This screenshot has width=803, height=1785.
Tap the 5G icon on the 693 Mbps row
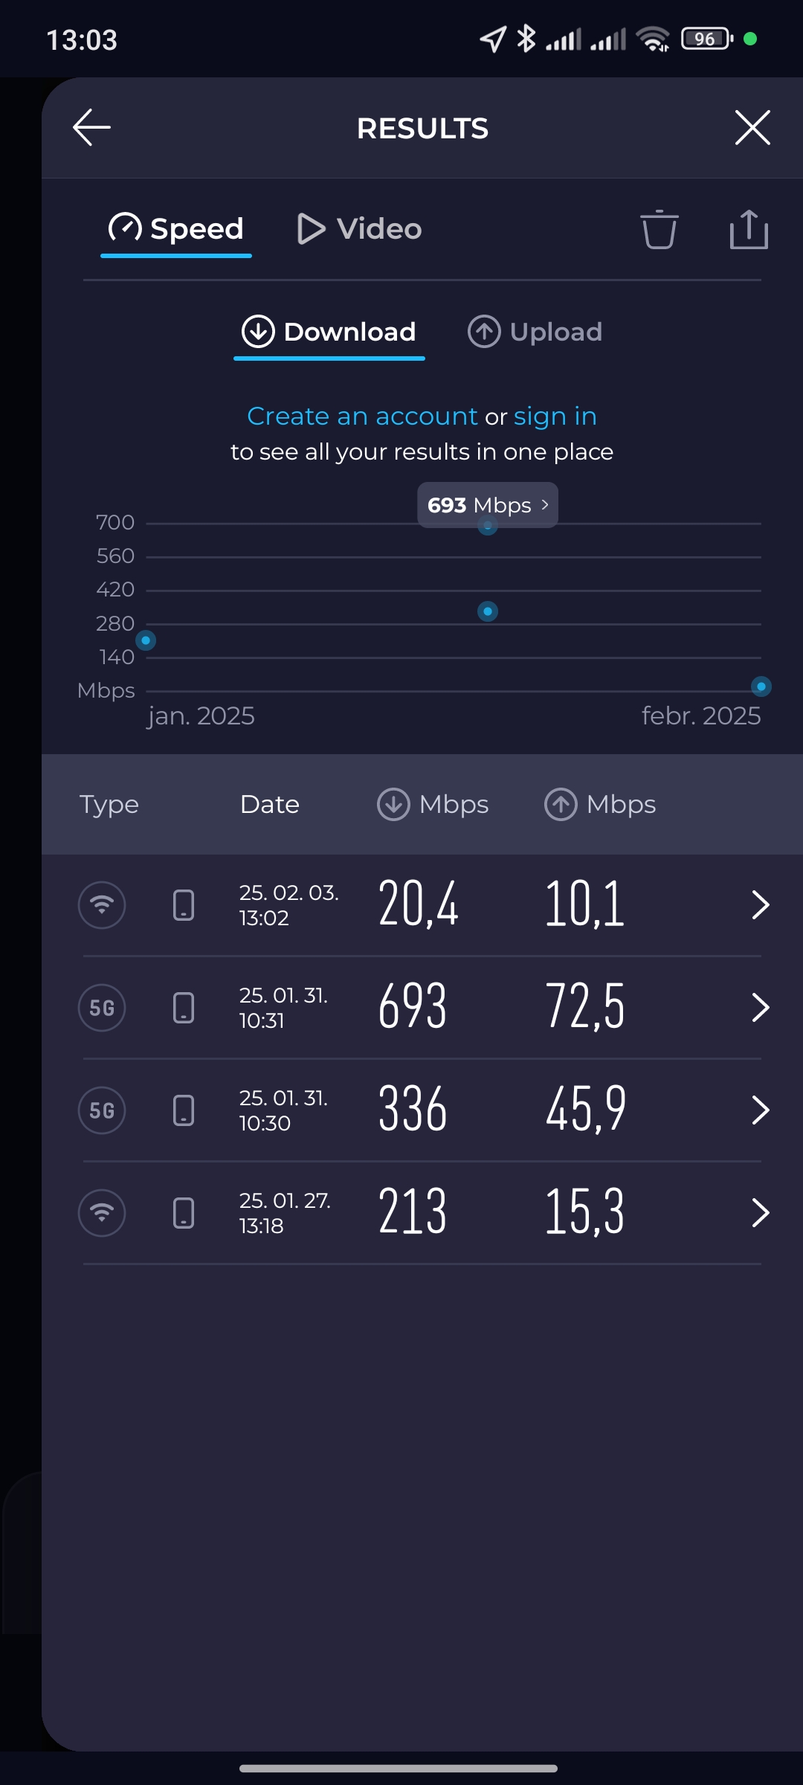click(102, 1008)
